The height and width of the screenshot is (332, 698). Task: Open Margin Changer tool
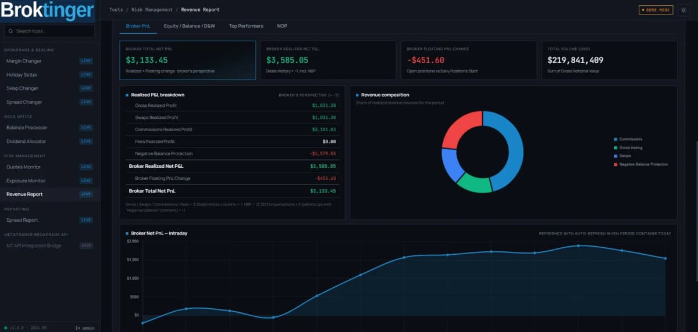click(49, 61)
